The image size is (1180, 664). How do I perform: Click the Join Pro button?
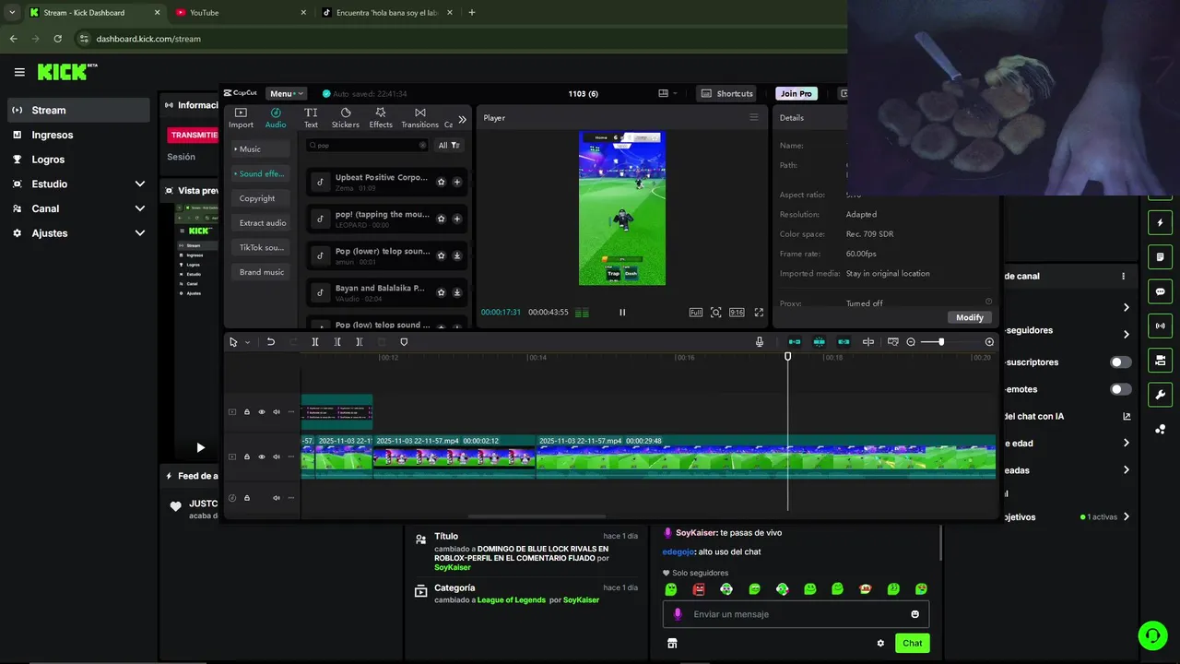[x=796, y=93]
